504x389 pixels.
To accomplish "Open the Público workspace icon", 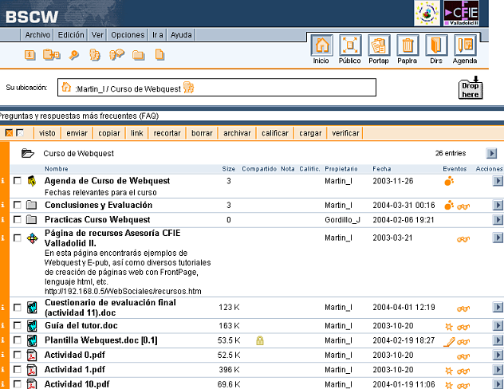I will coord(349,49).
